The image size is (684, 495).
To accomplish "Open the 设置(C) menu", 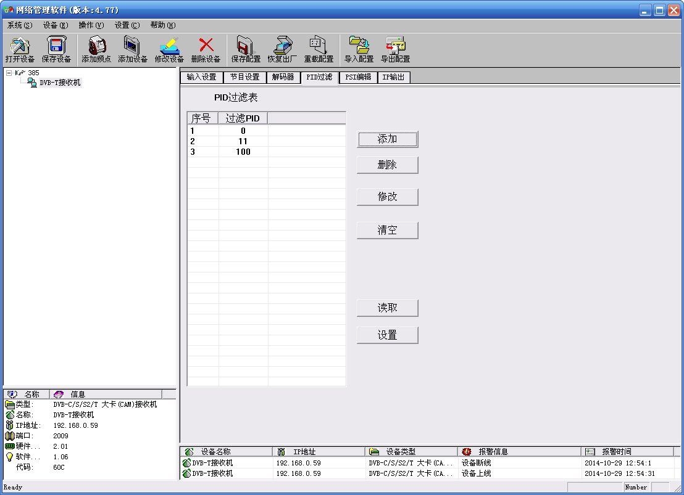I will [127, 25].
